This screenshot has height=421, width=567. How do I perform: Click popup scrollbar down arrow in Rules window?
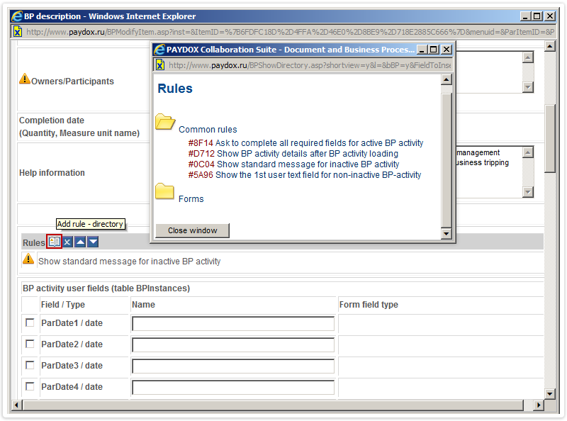click(x=447, y=234)
